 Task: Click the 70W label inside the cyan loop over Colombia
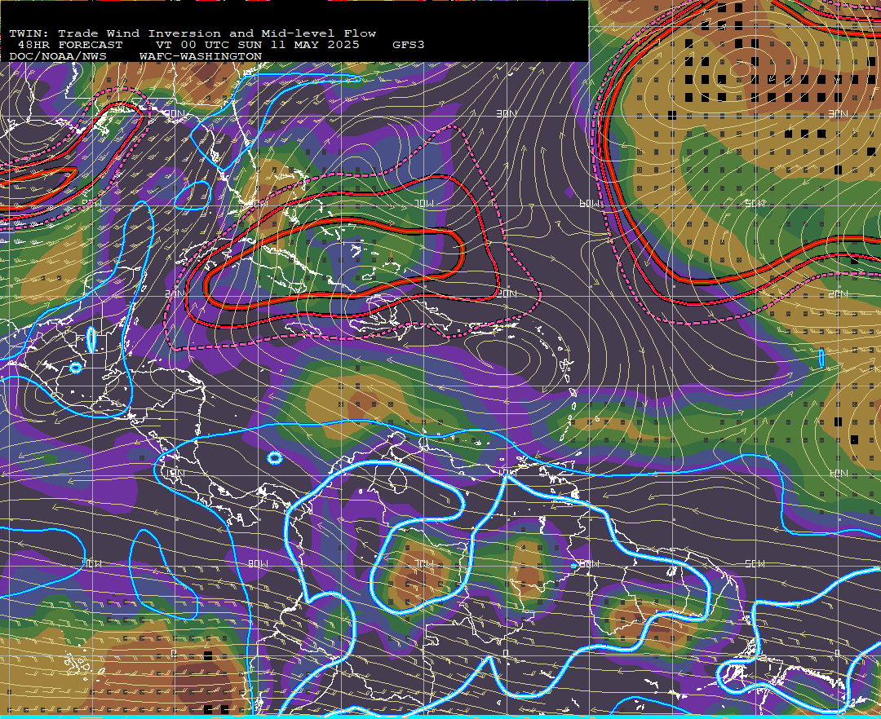pyautogui.click(x=424, y=563)
